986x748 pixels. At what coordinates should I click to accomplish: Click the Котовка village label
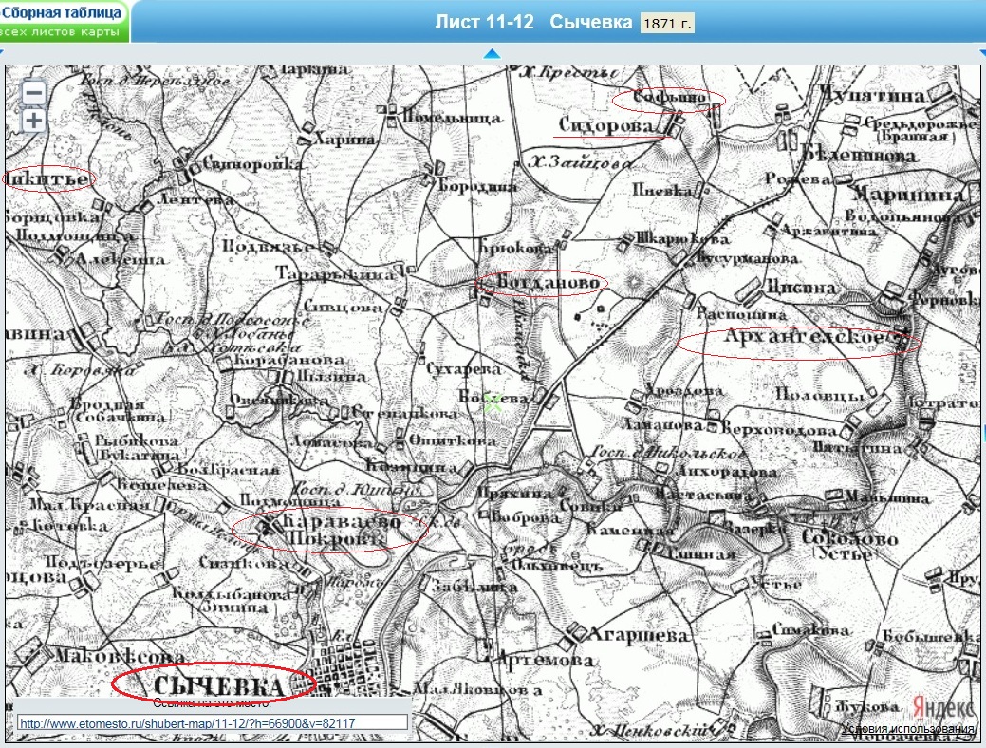(69, 525)
